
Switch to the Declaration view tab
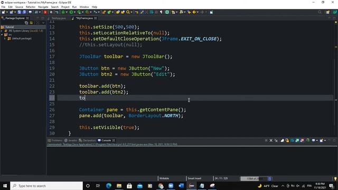click(x=87, y=140)
